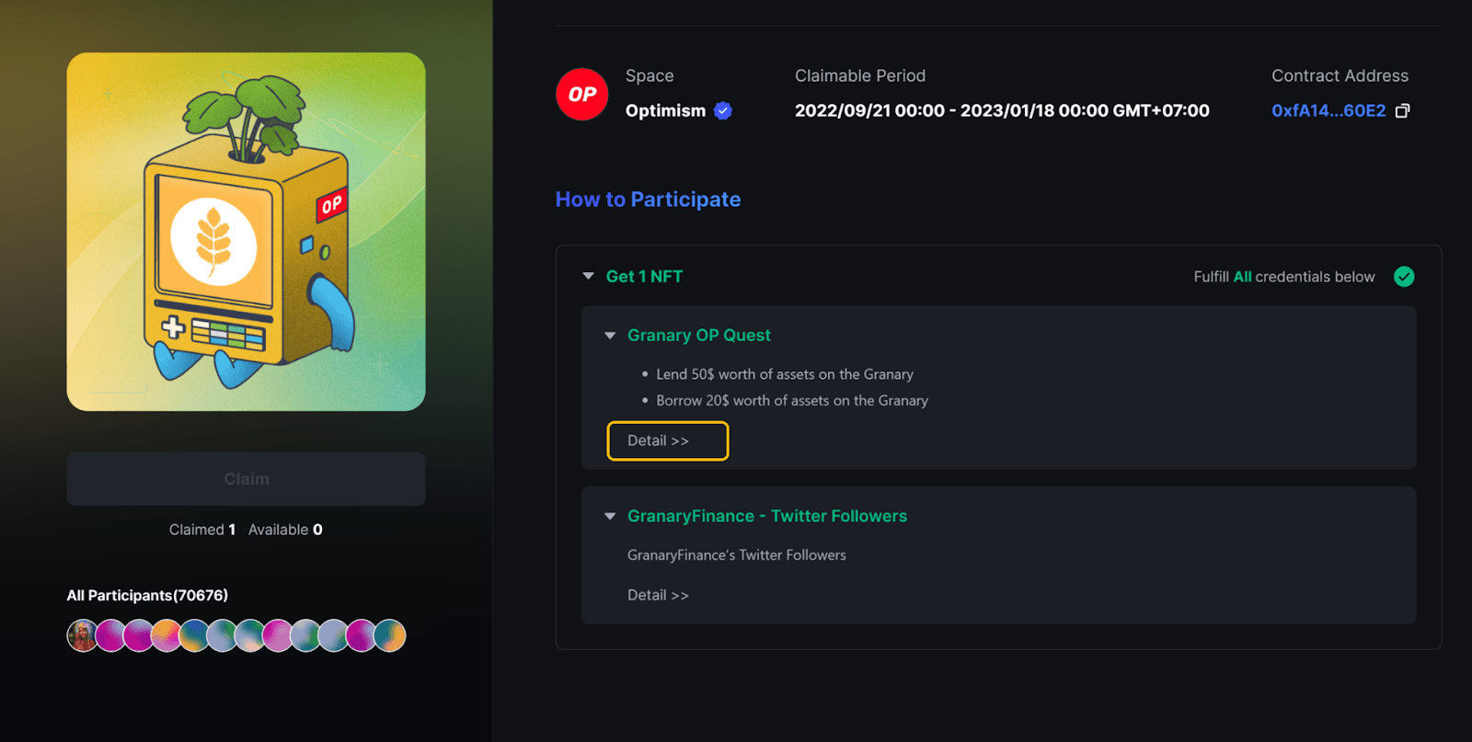Click the green credentials fulfilled checkmark

click(x=1404, y=277)
